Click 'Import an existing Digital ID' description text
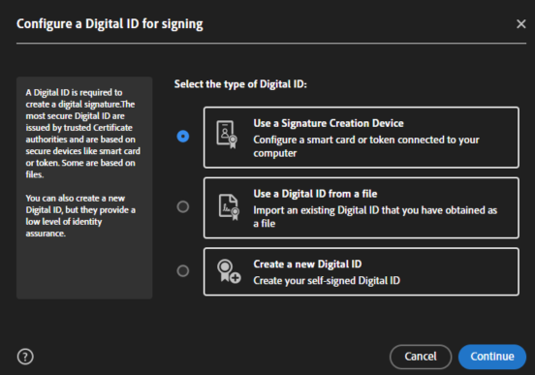This screenshot has width=535, height=375. coord(375,217)
